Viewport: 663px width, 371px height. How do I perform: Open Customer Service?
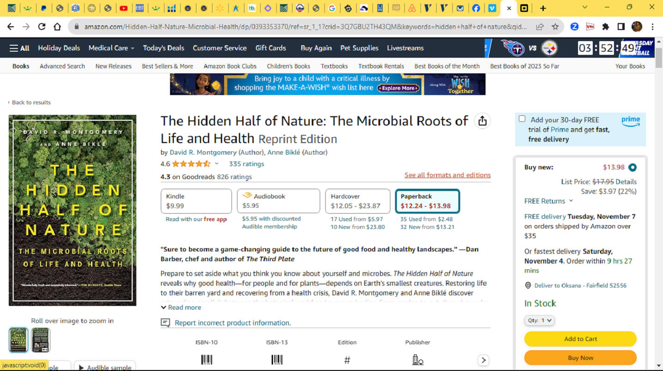pyautogui.click(x=219, y=48)
